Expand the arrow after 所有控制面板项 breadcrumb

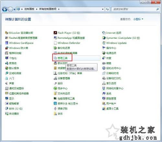coord(59,9)
